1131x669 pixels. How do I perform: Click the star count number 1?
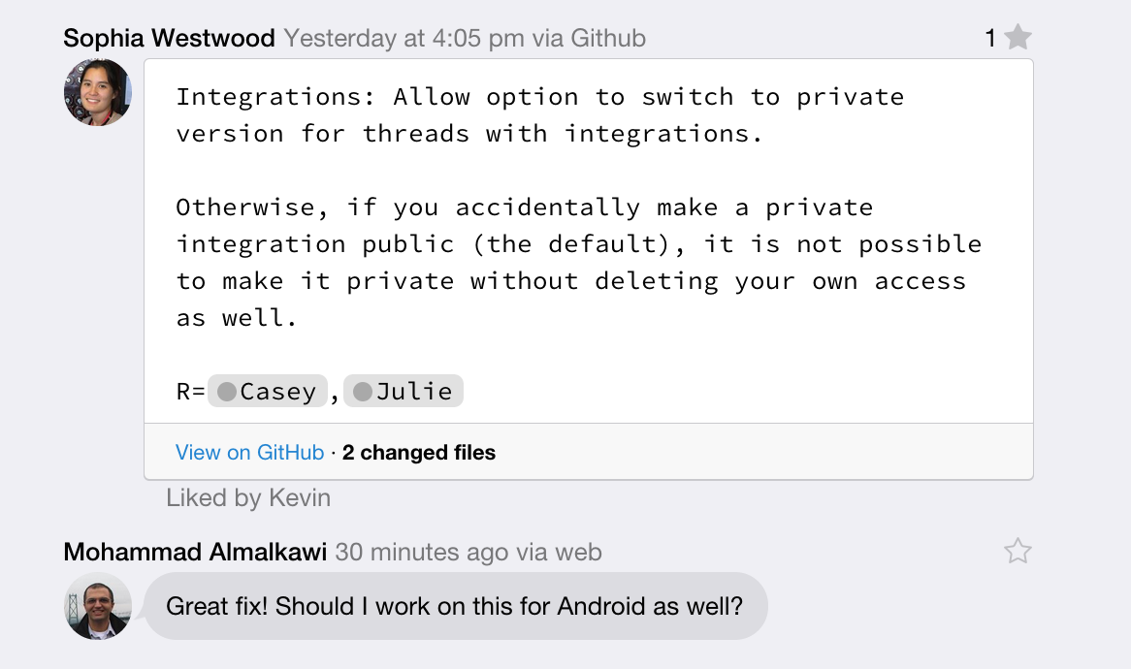click(990, 39)
